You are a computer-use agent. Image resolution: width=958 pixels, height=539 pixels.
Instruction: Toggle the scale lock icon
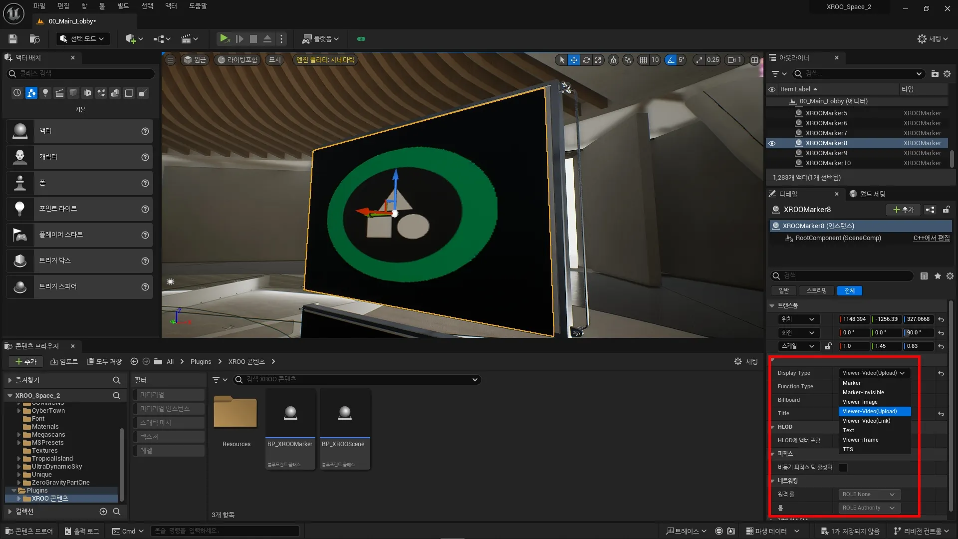point(828,346)
